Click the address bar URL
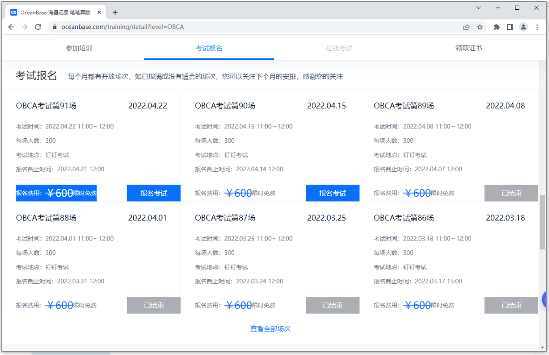Screen dimensions: 549x355 (122, 27)
